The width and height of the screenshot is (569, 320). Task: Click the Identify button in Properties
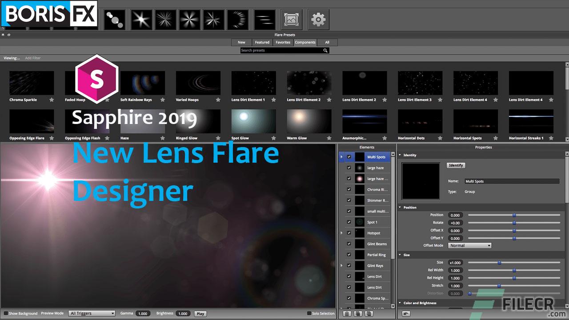click(456, 165)
